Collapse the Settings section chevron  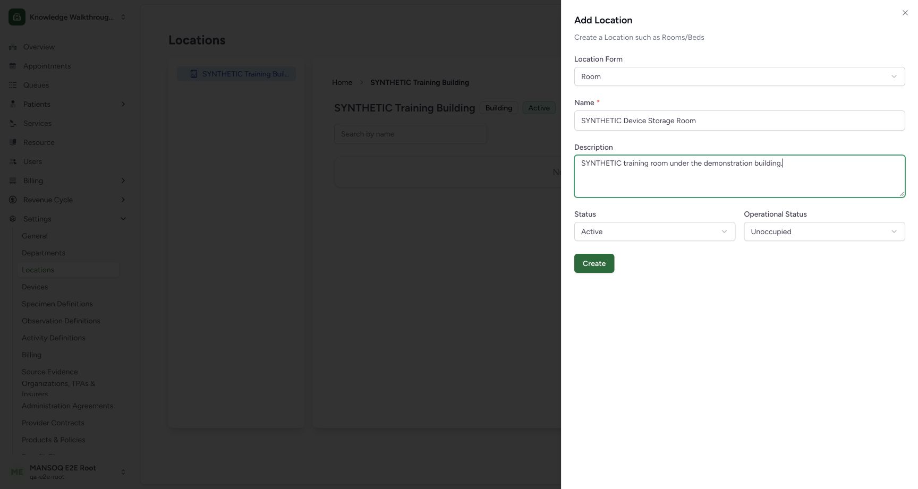coord(123,219)
